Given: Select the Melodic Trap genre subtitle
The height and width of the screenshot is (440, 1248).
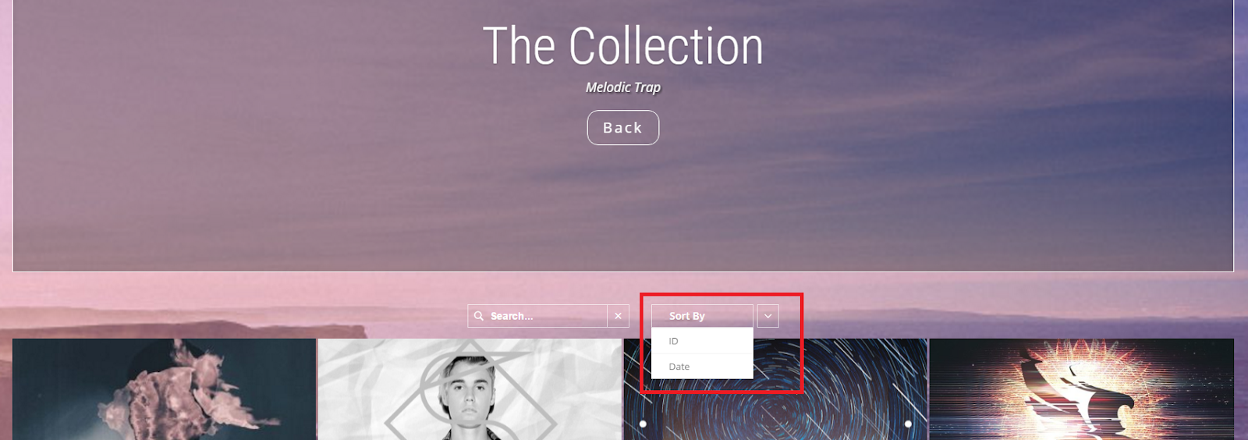Looking at the screenshot, I should coord(623,87).
